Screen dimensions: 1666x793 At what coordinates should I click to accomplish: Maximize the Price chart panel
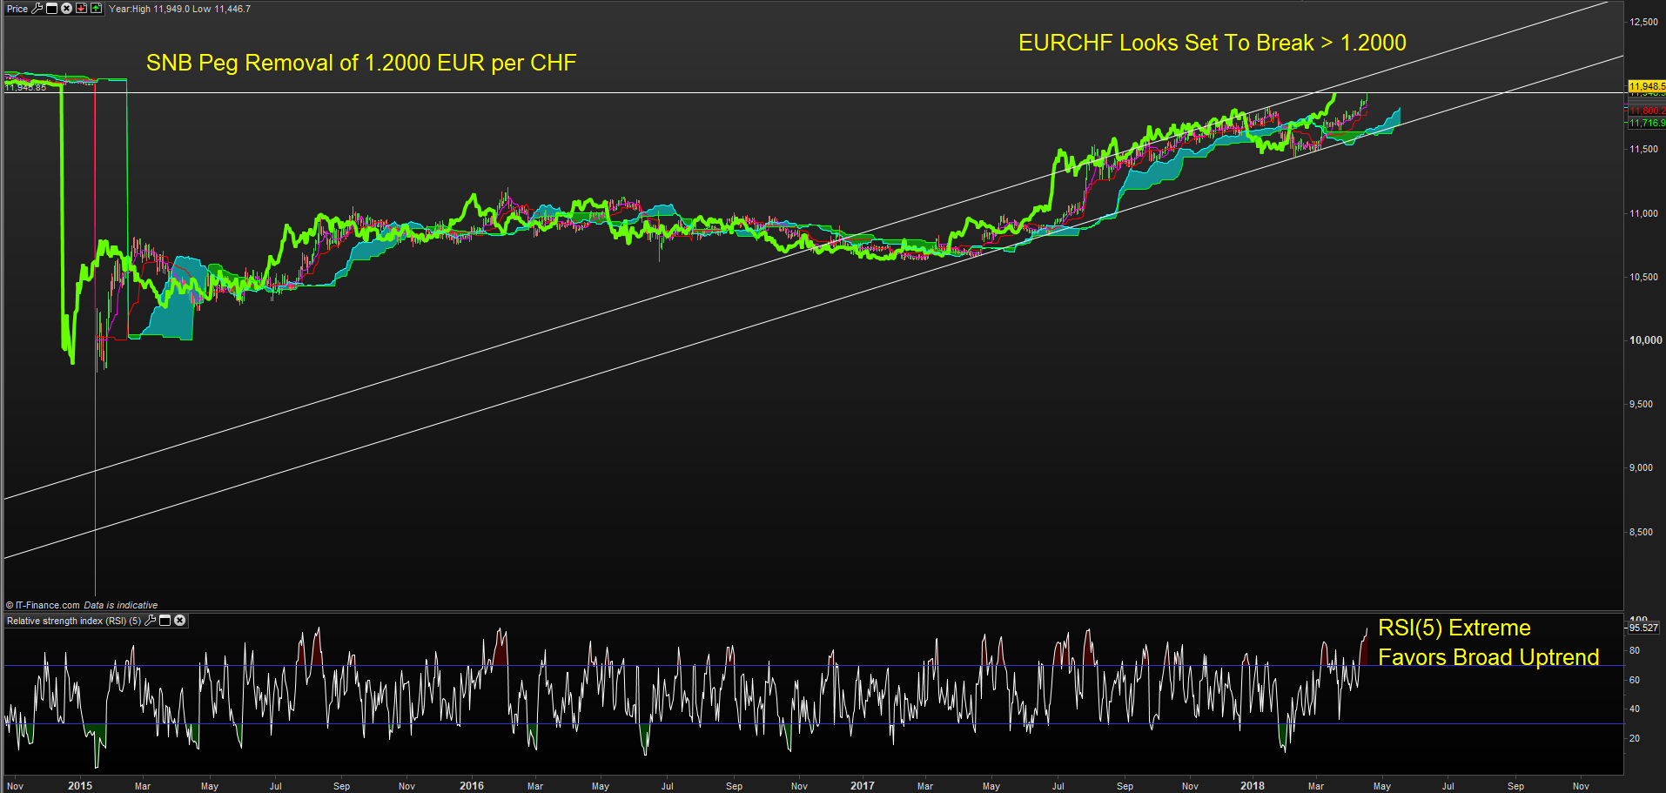coord(51,9)
